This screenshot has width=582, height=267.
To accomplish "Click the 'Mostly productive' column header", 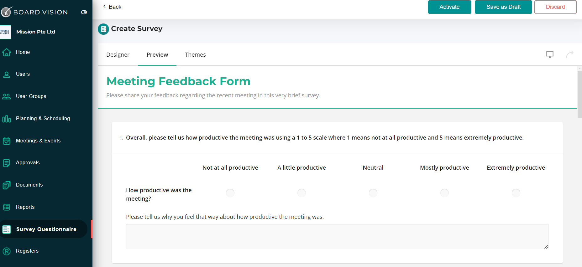I will click(x=444, y=168).
